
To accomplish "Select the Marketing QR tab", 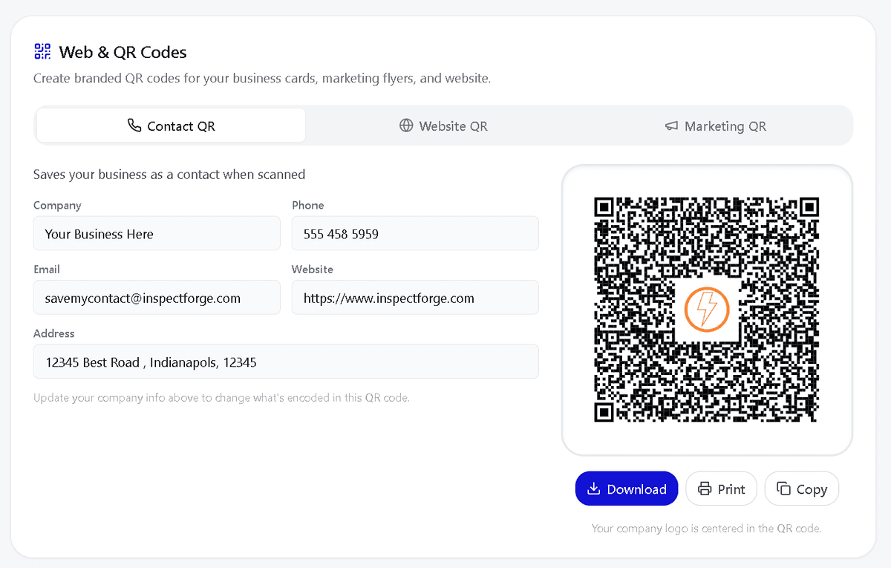I will [716, 125].
